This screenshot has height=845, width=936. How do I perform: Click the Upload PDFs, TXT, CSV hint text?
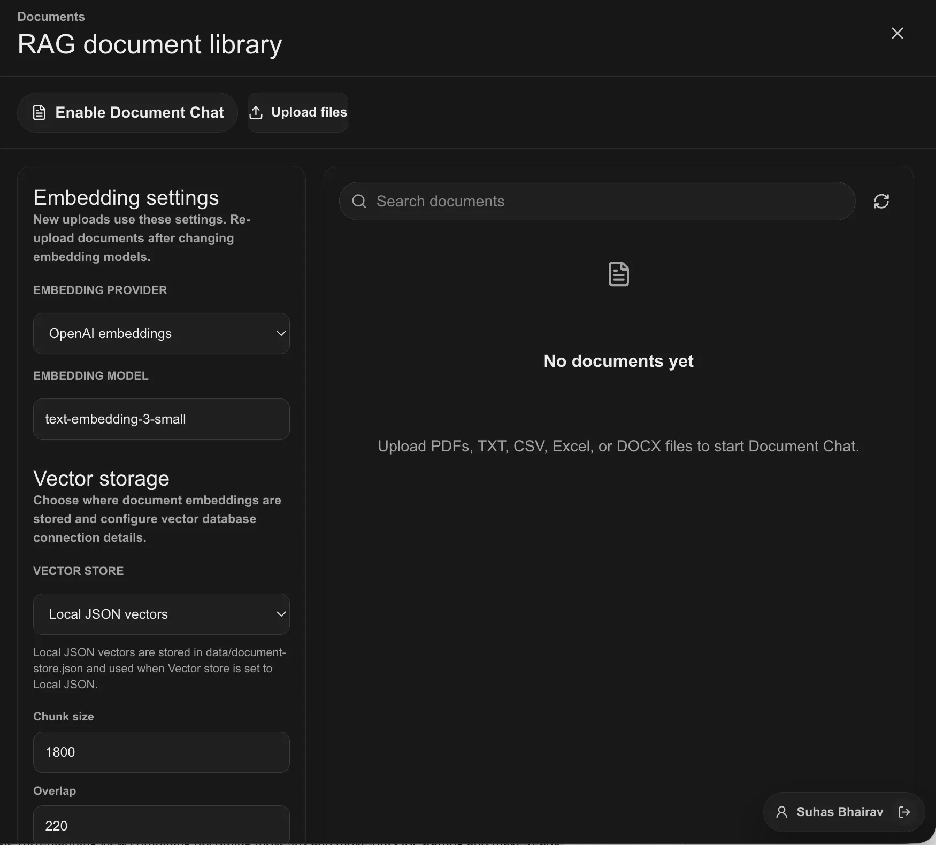tap(619, 446)
